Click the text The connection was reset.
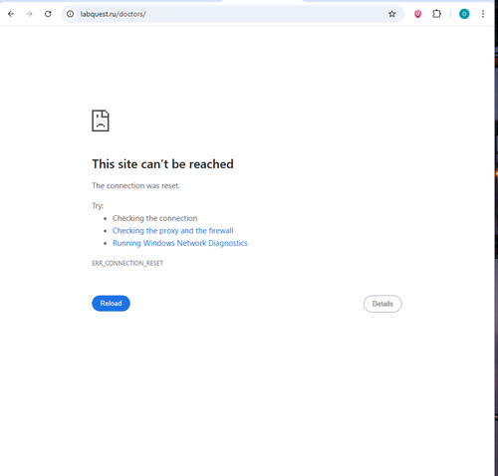Image resolution: width=498 pixels, height=476 pixels. pyautogui.click(x=136, y=186)
